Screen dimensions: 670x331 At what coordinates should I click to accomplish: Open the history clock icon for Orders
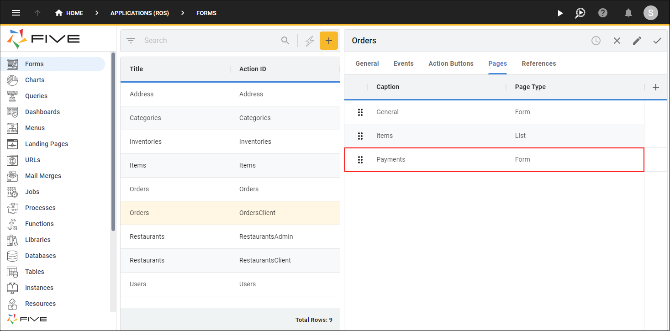pyautogui.click(x=596, y=41)
